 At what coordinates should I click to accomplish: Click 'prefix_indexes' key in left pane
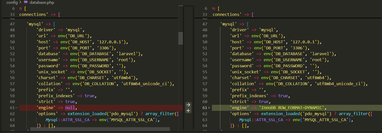(x=56, y=96)
